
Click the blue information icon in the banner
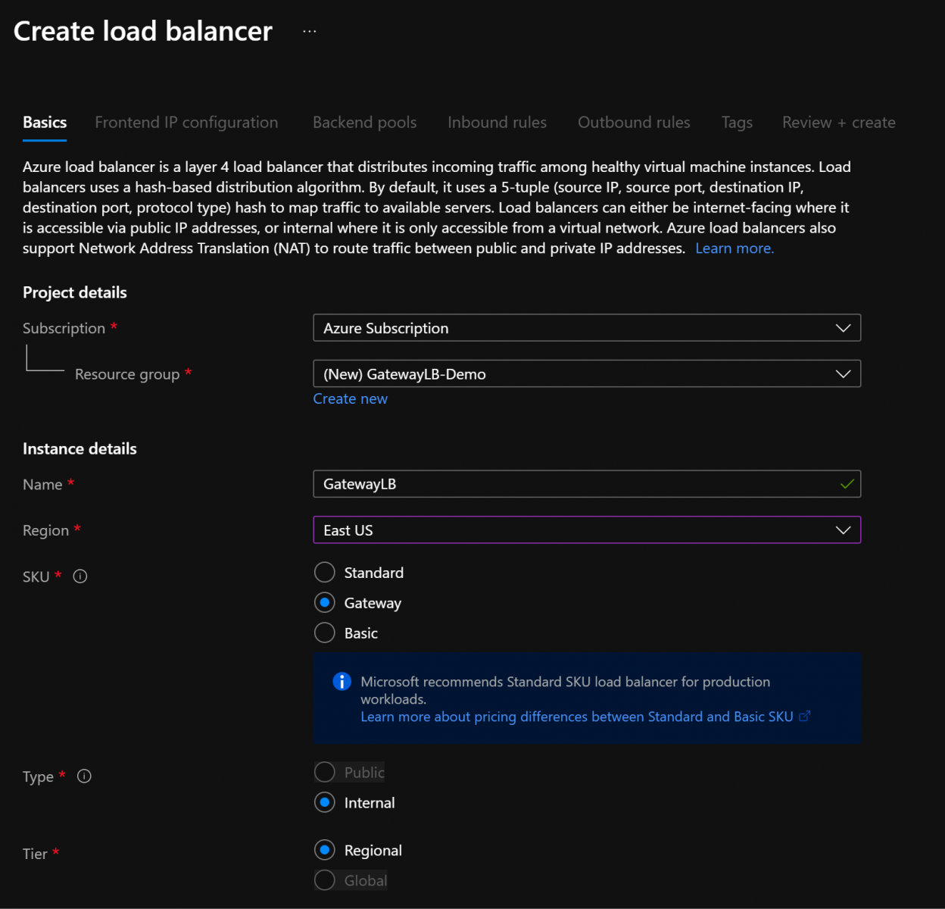point(342,682)
